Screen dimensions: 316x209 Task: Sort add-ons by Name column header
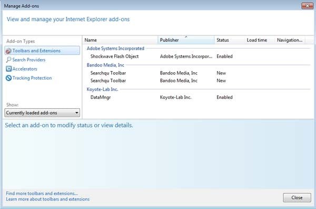120,40
